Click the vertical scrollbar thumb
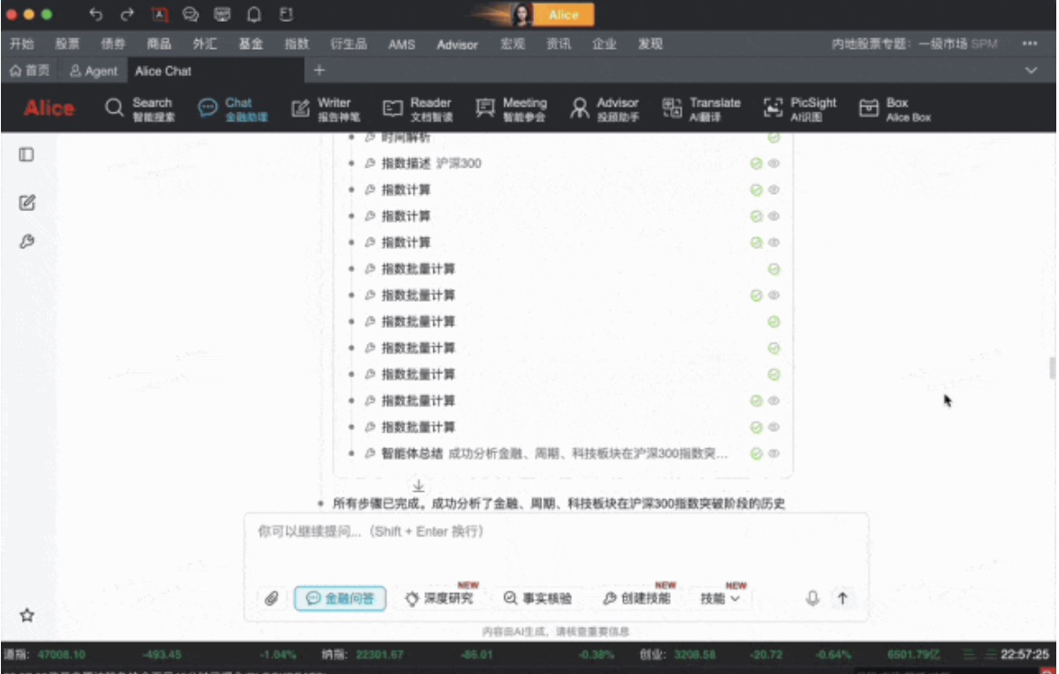The image size is (1059, 674). coord(1052,369)
